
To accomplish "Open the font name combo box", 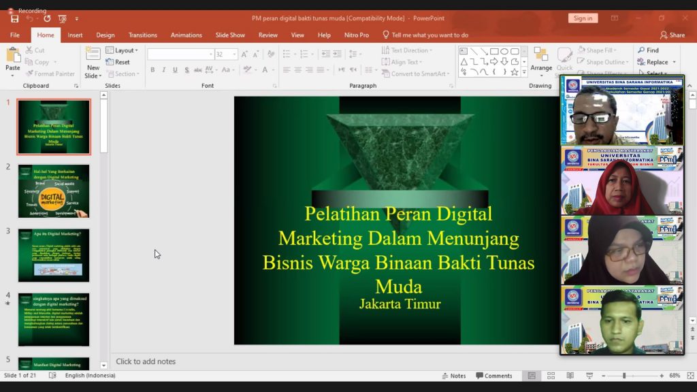I will [180, 54].
